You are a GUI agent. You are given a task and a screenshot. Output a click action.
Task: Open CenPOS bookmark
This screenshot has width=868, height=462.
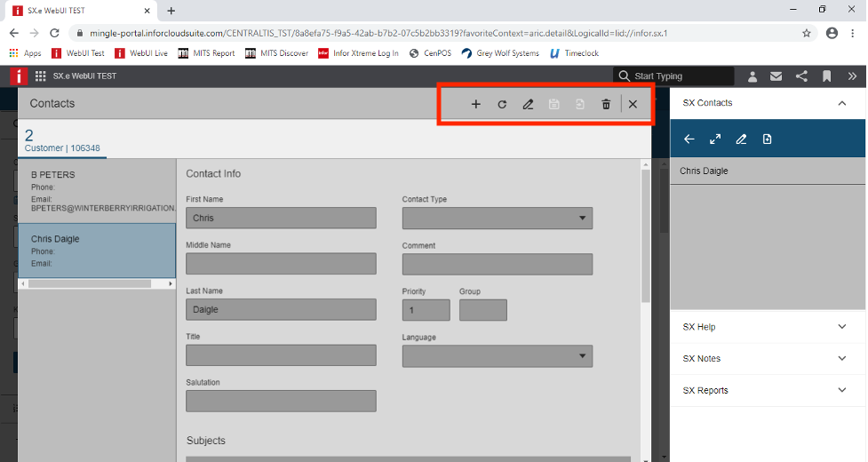[430, 53]
